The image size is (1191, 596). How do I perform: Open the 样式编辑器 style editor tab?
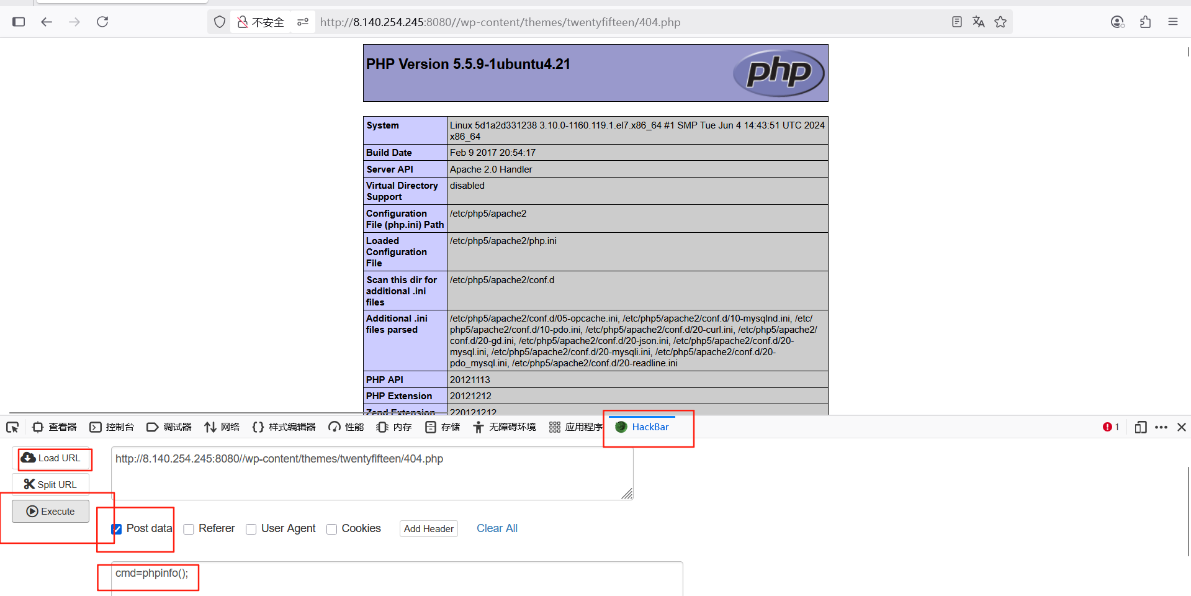click(x=284, y=427)
